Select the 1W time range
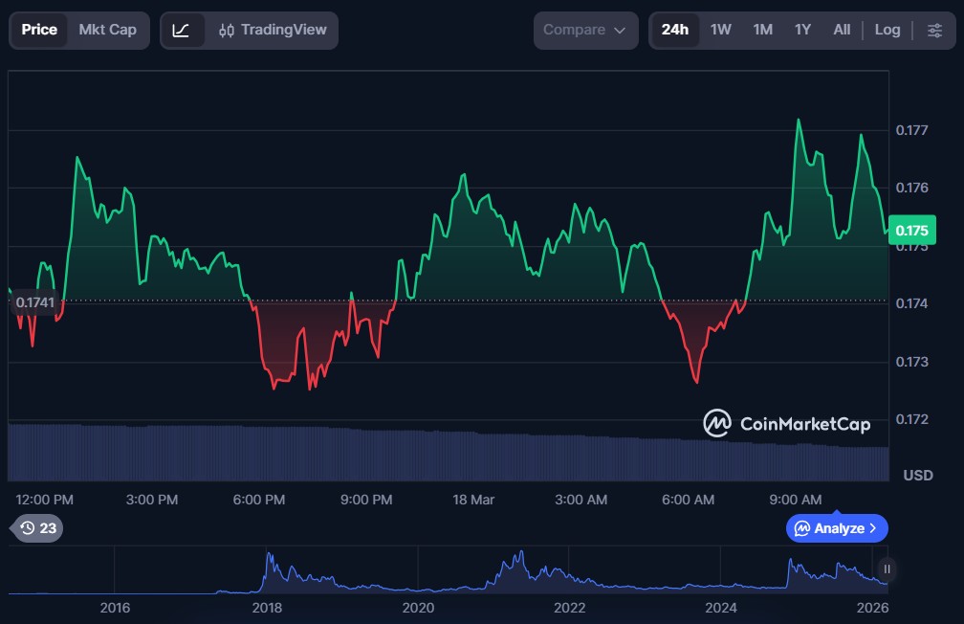The image size is (964, 624). (720, 30)
